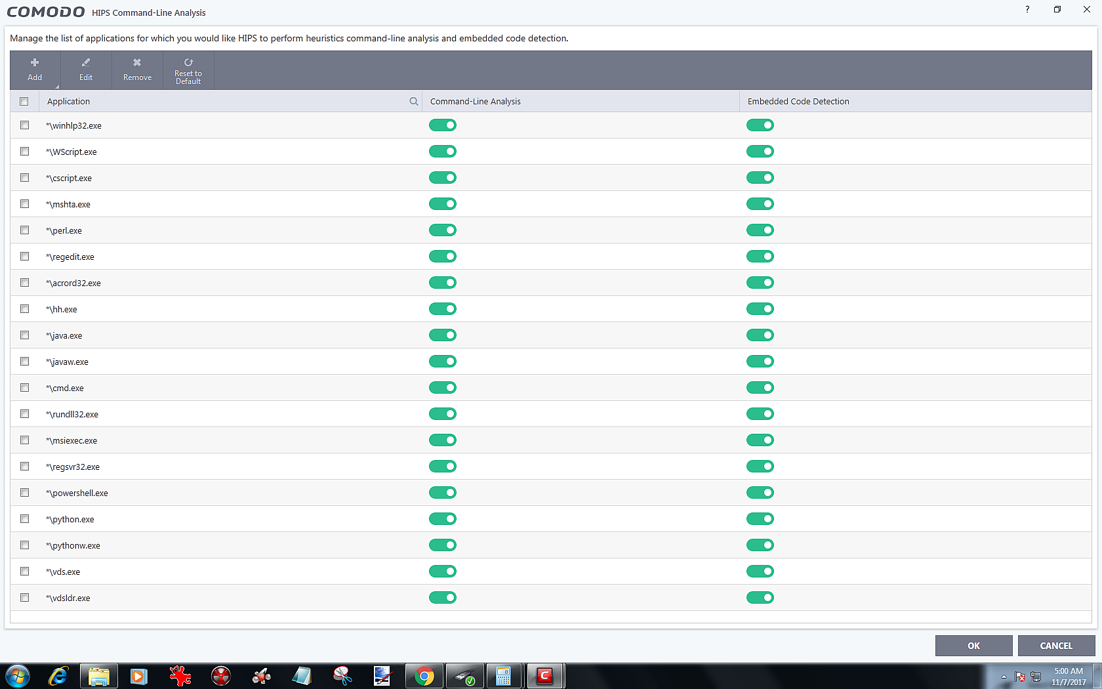Turn off Embedded Code Detection for *\python.exe

pos(760,519)
